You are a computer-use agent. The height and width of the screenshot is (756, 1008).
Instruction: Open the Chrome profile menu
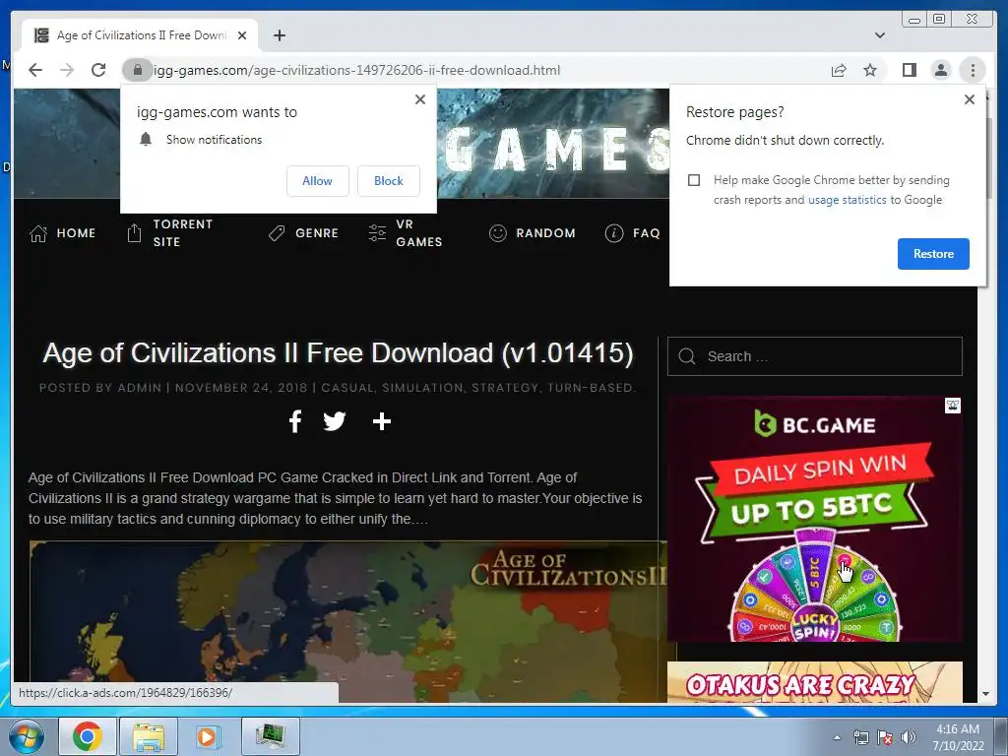coord(940,70)
